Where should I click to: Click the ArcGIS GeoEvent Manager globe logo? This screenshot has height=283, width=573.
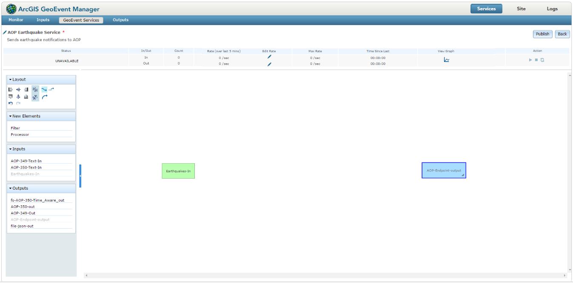(11, 8)
